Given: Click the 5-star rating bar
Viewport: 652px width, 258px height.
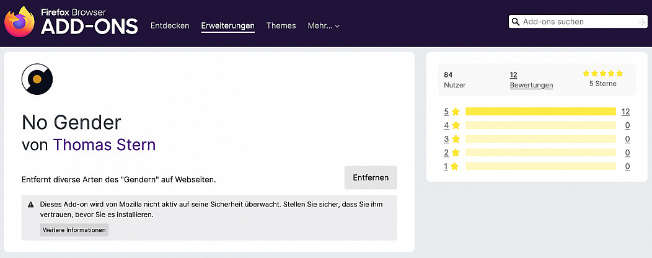Looking at the screenshot, I should point(540,112).
